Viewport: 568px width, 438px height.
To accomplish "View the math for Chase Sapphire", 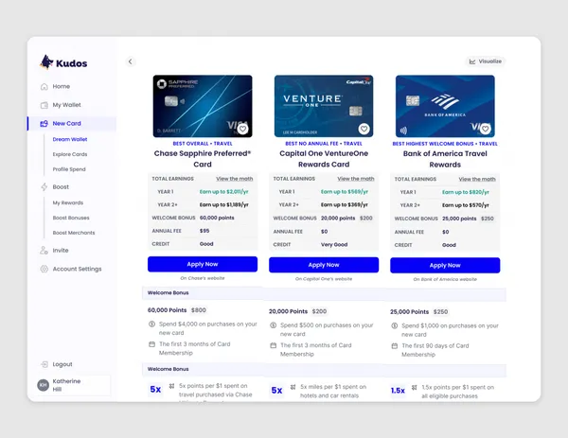I will click(x=235, y=179).
